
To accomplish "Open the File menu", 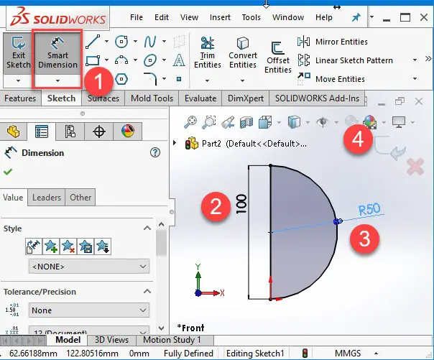I will pyautogui.click(x=137, y=17).
